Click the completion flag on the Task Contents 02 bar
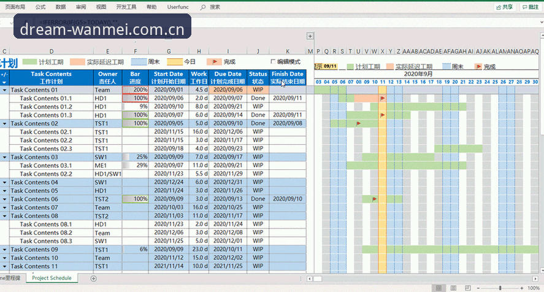This screenshot has height=292, width=544. tap(358, 123)
